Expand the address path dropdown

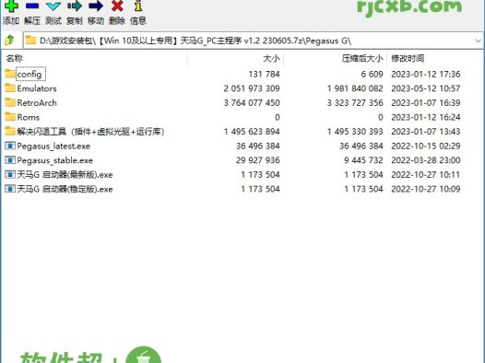coord(478,41)
